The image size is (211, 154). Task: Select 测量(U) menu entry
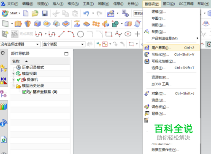[x=171, y=100]
